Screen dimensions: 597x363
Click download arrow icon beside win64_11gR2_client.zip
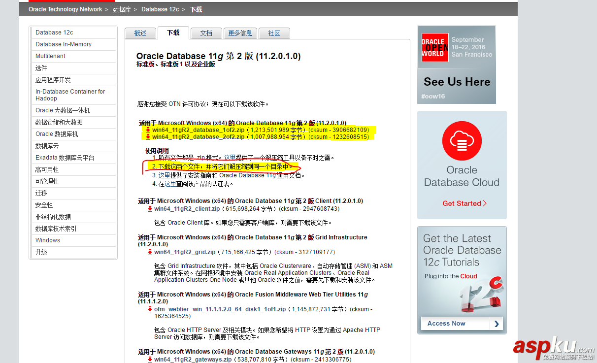tap(150, 209)
